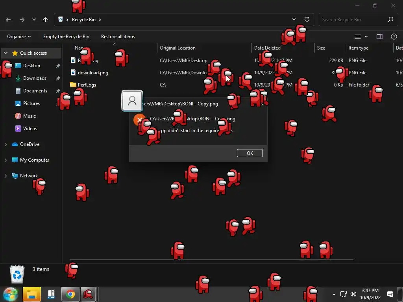The width and height of the screenshot is (403, 302).
Task: Open Pictures in Quick access
Action: [x=31, y=103]
